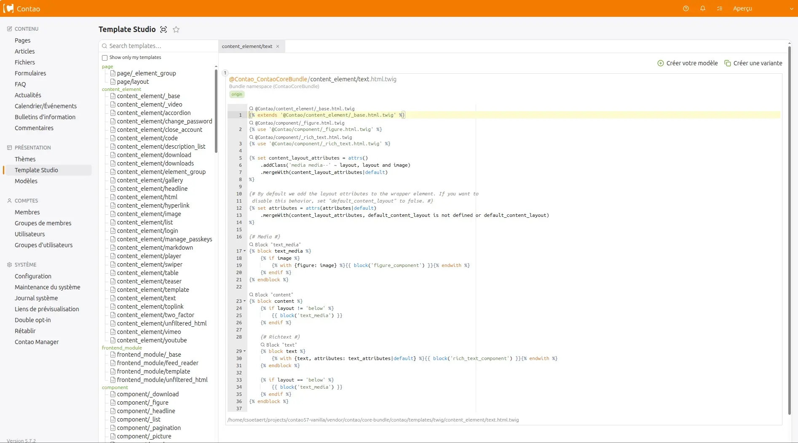Open Journal système from the sidebar
The height and width of the screenshot is (443, 798).
[36, 298]
